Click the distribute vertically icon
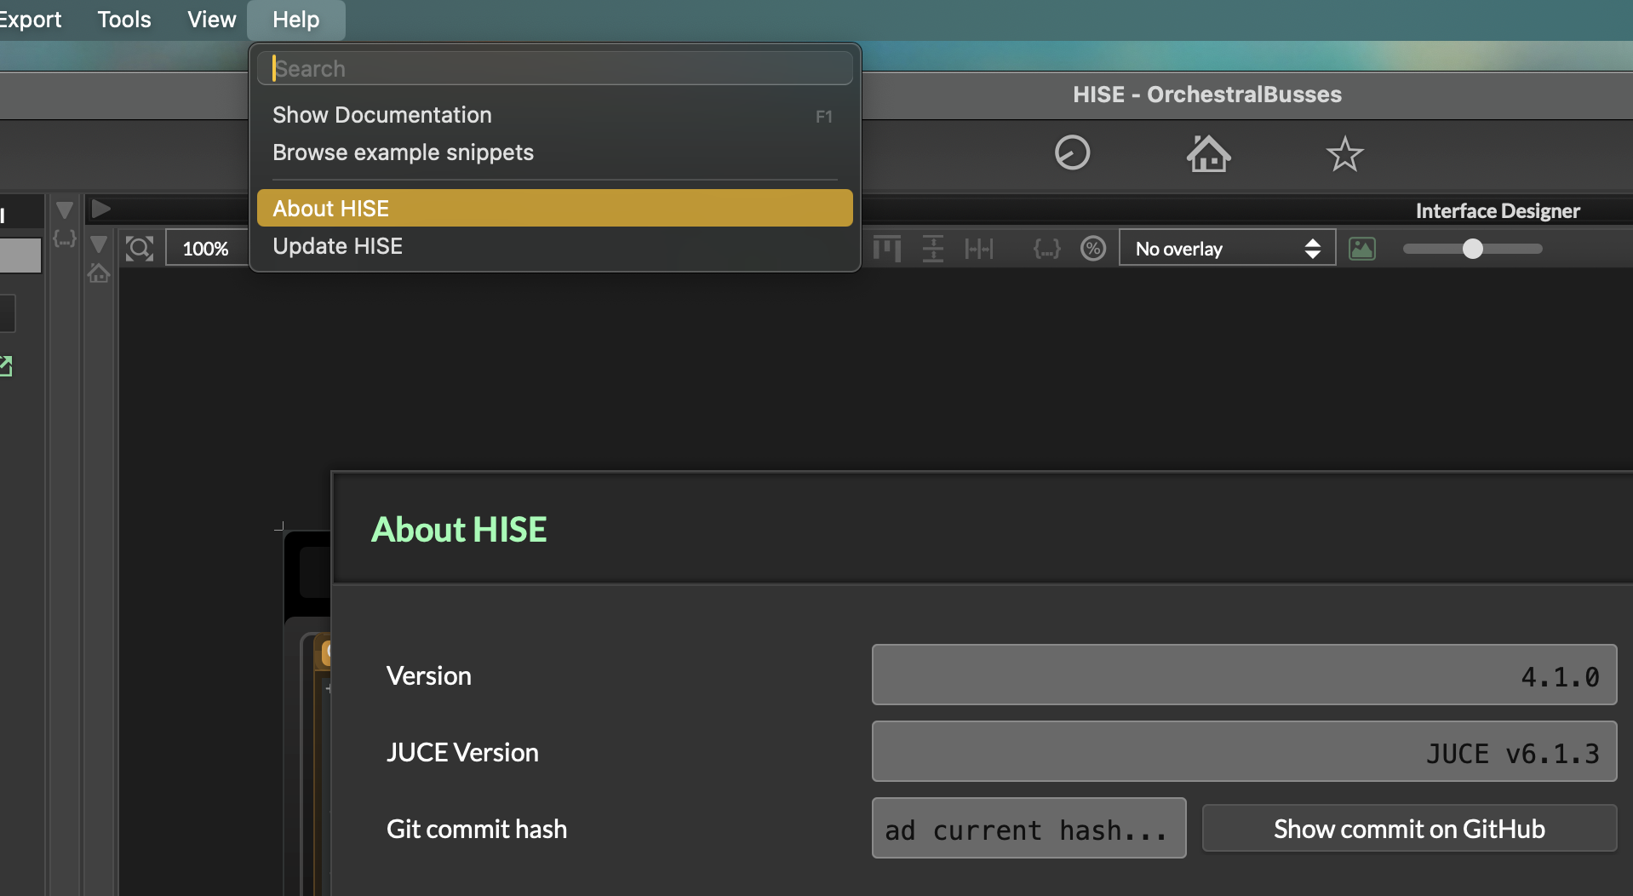This screenshot has width=1633, height=896. pyautogui.click(x=933, y=249)
